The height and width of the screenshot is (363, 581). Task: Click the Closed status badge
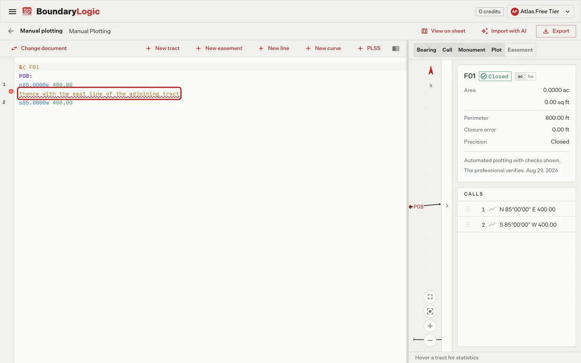(x=495, y=76)
